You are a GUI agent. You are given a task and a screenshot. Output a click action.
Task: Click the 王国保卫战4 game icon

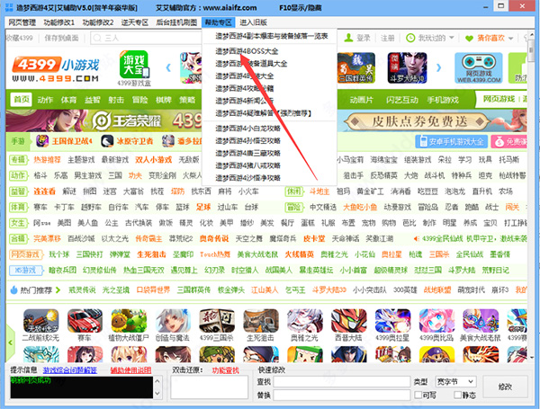(x=42, y=141)
